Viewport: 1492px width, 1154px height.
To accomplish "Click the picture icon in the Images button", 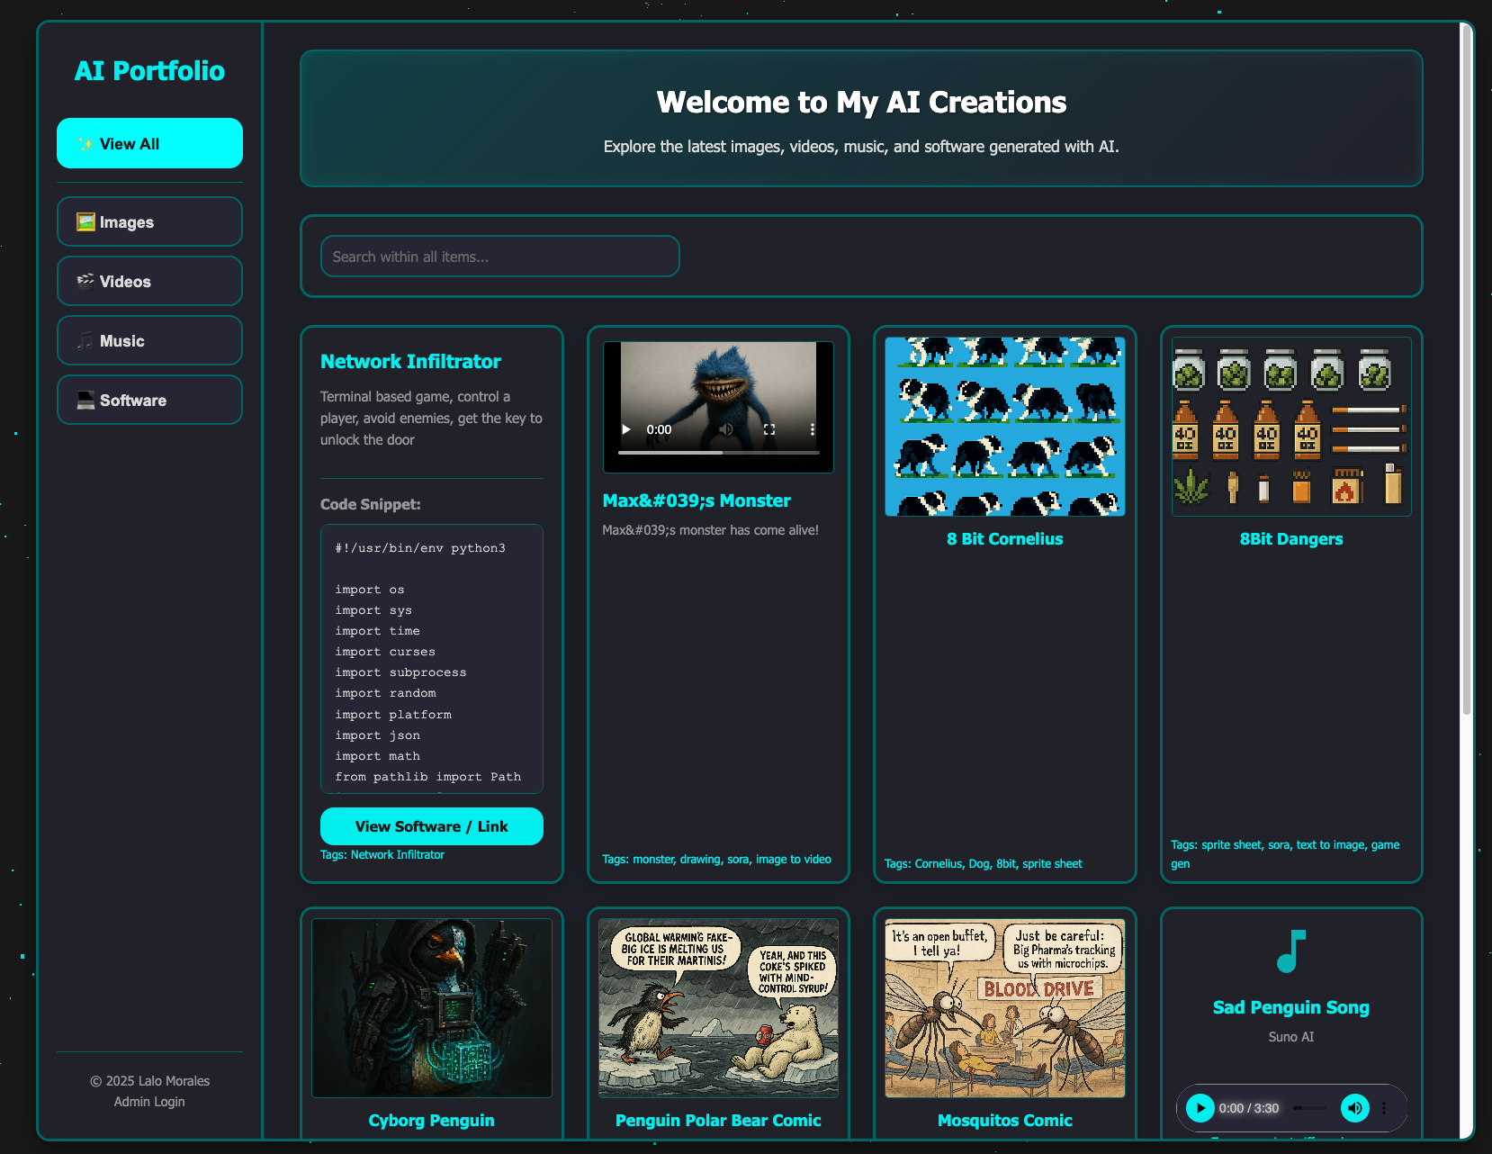I will click(85, 221).
